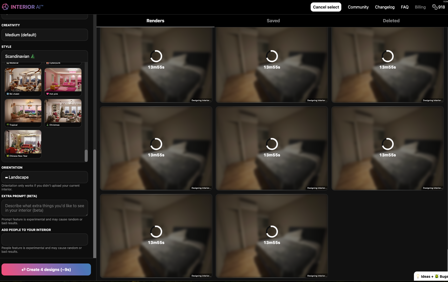Click the credits clock icon
Image resolution: width=448 pixels, height=282 pixels.
pos(435,7)
